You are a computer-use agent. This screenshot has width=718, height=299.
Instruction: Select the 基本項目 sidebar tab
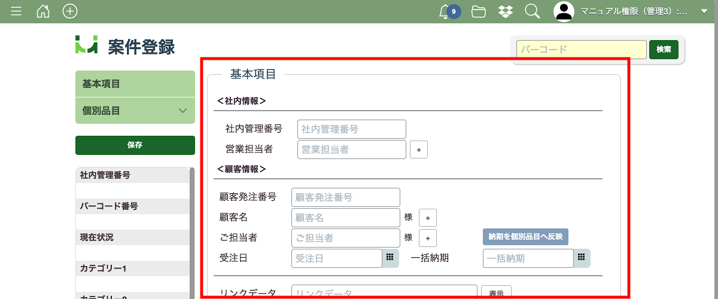click(135, 84)
